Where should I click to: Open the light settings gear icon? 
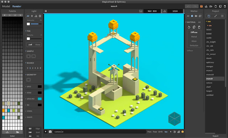click(x=40, y=16)
